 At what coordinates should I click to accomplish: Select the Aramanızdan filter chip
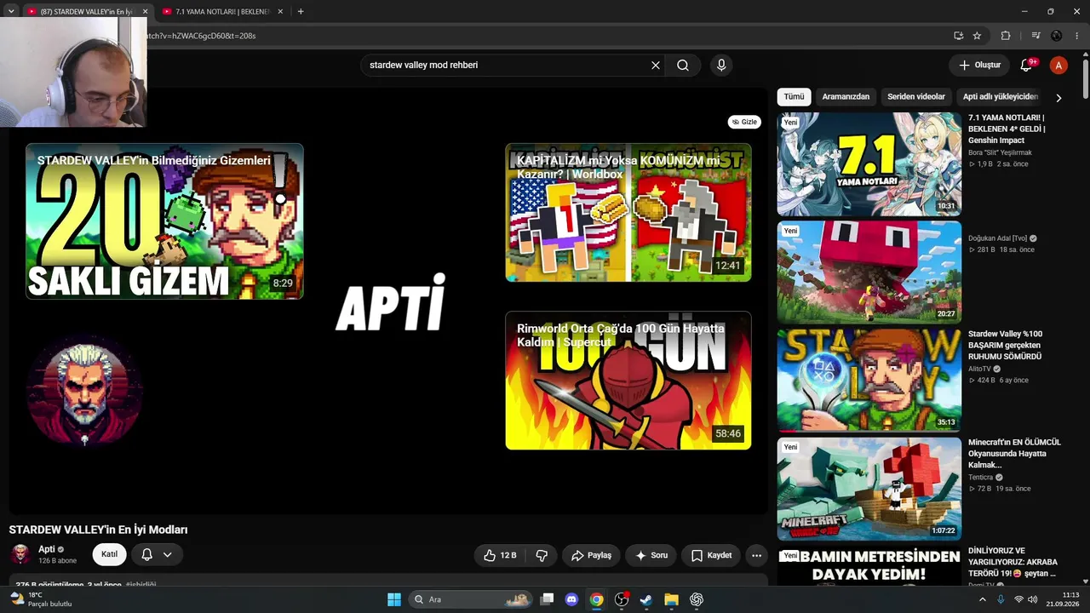[846, 97]
